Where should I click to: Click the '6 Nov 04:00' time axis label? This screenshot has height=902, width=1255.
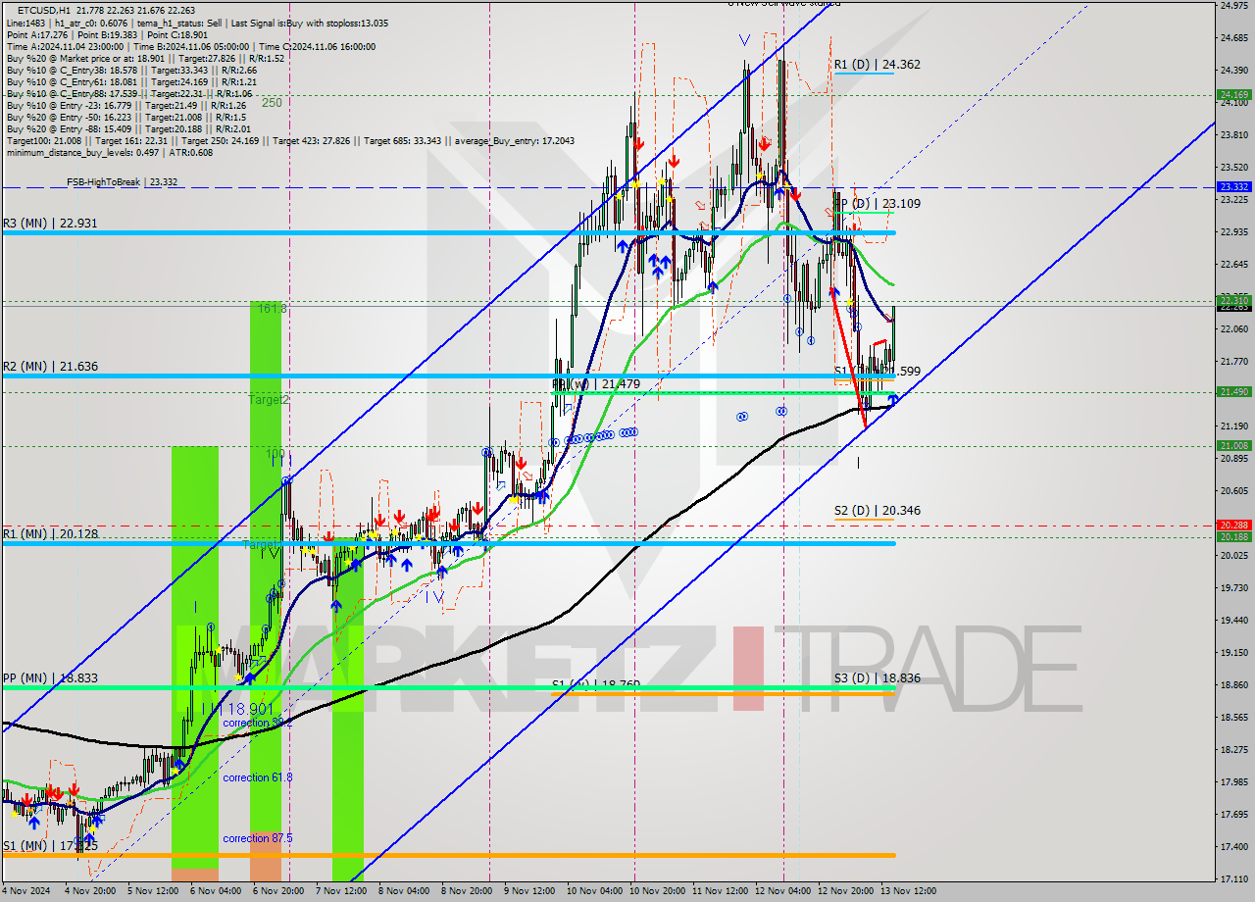click(218, 891)
